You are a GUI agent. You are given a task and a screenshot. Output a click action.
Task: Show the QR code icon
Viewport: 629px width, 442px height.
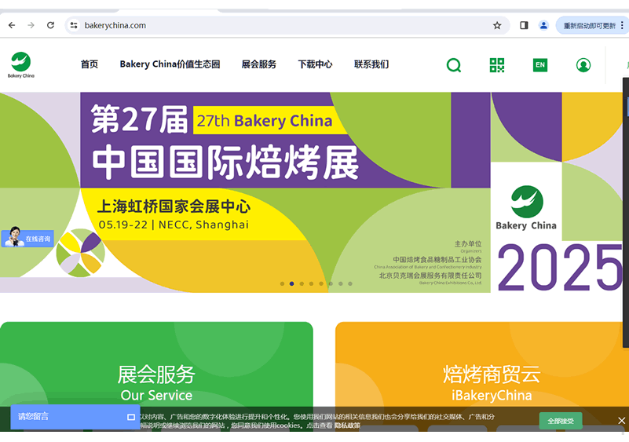pyautogui.click(x=497, y=65)
